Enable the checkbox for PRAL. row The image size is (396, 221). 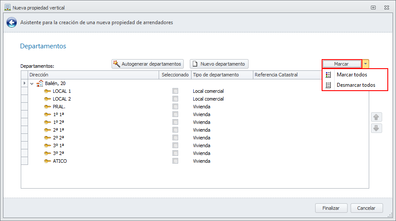pos(175,107)
